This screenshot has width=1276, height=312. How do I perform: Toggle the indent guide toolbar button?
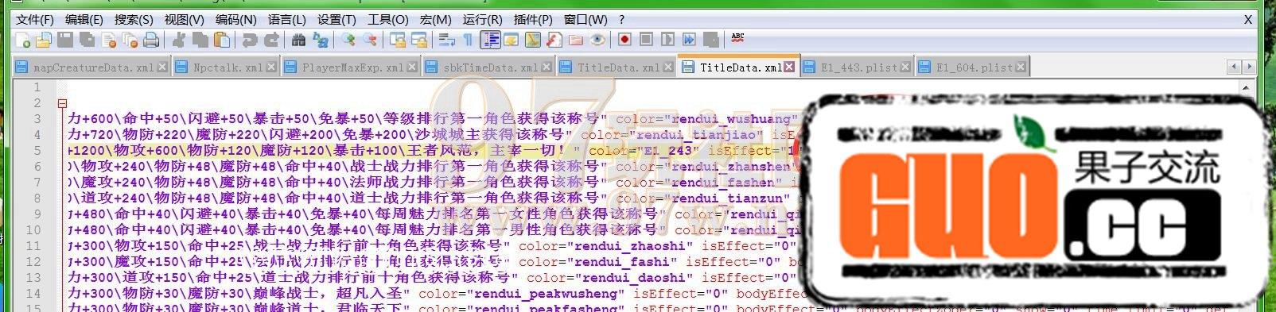coord(490,39)
